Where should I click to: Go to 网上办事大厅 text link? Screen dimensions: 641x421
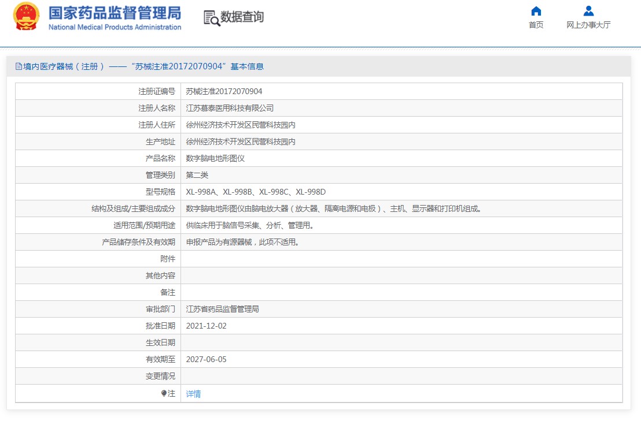[588, 25]
